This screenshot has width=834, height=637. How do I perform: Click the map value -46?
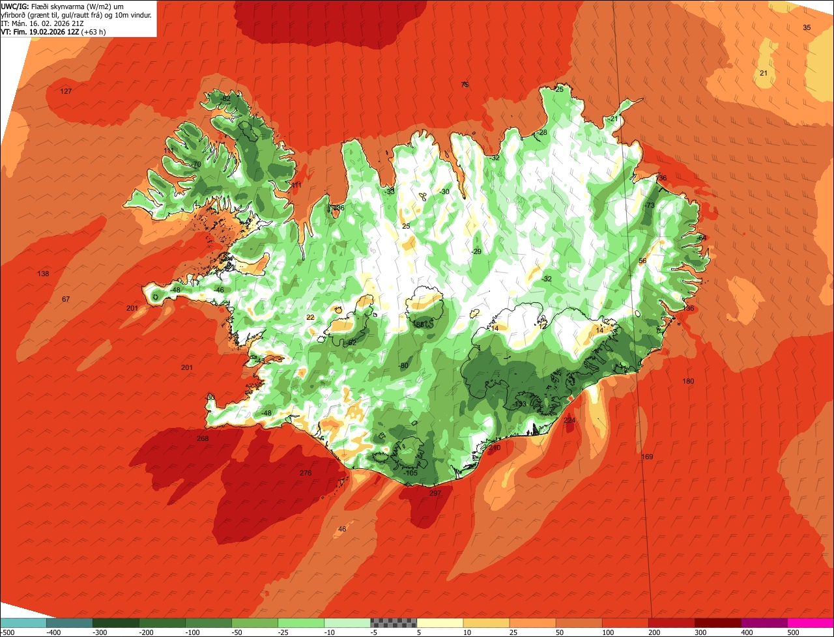(219, 290)
